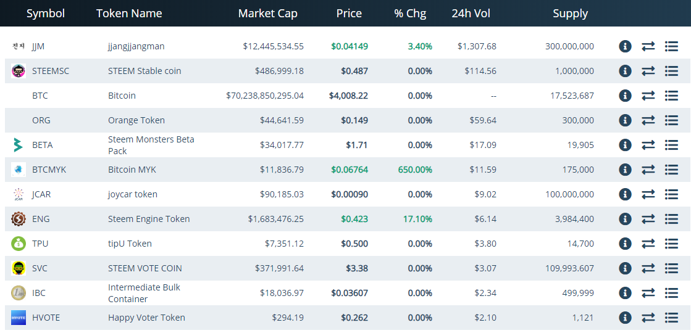The height and width of the screenshot is (333, 691).
Task: Open info icon for IBC token
Action: point(625,292)
